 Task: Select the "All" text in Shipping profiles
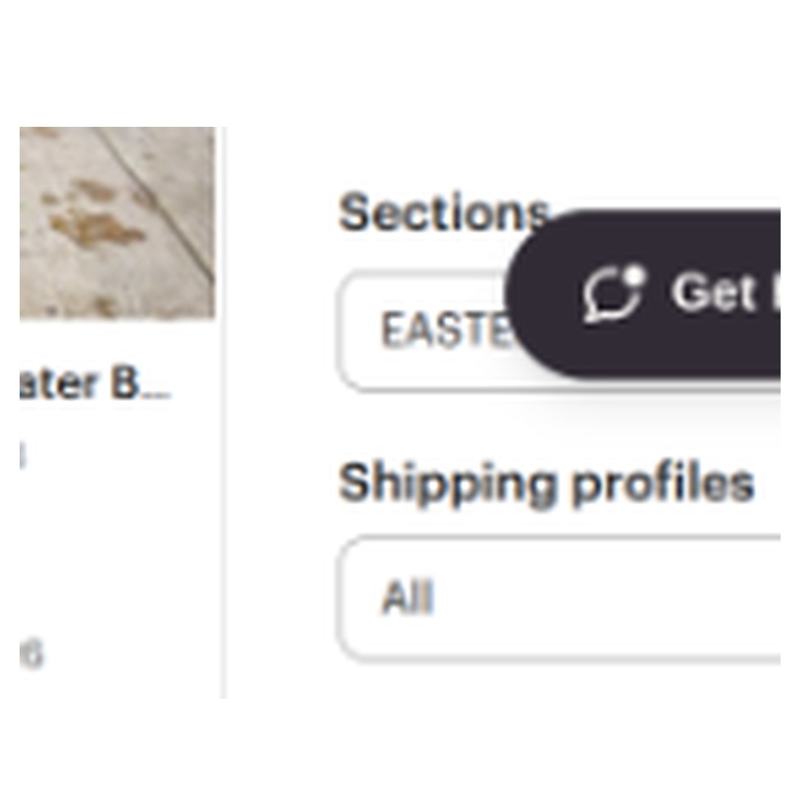408,597
